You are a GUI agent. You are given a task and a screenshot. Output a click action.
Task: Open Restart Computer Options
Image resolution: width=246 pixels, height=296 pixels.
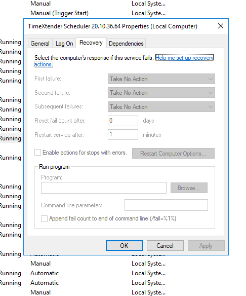(173, 154)
